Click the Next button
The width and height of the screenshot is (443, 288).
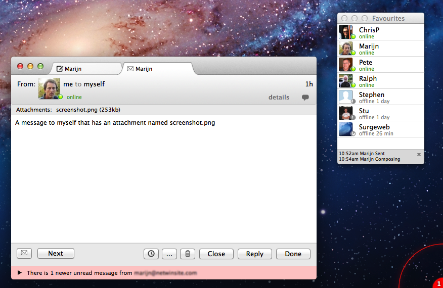[56, 253]
